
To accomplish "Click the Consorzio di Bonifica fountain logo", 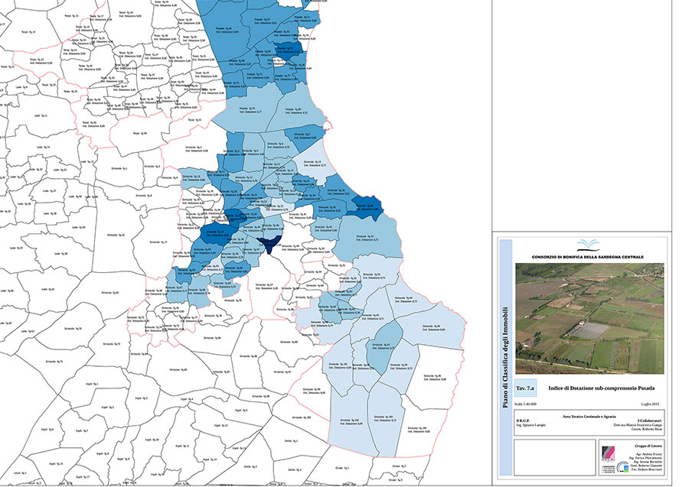I will tap(587, 244).
